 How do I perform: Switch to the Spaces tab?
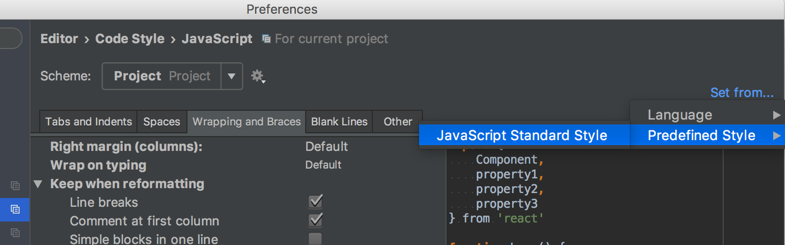point(161,122)
